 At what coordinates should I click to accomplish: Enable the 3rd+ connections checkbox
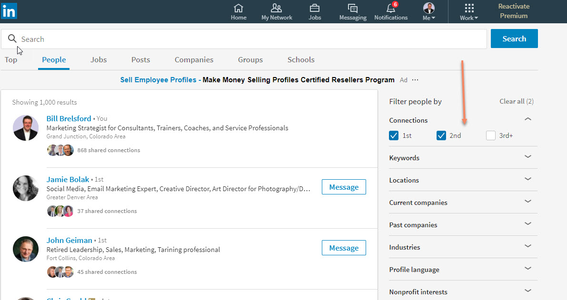click(491, 135)
